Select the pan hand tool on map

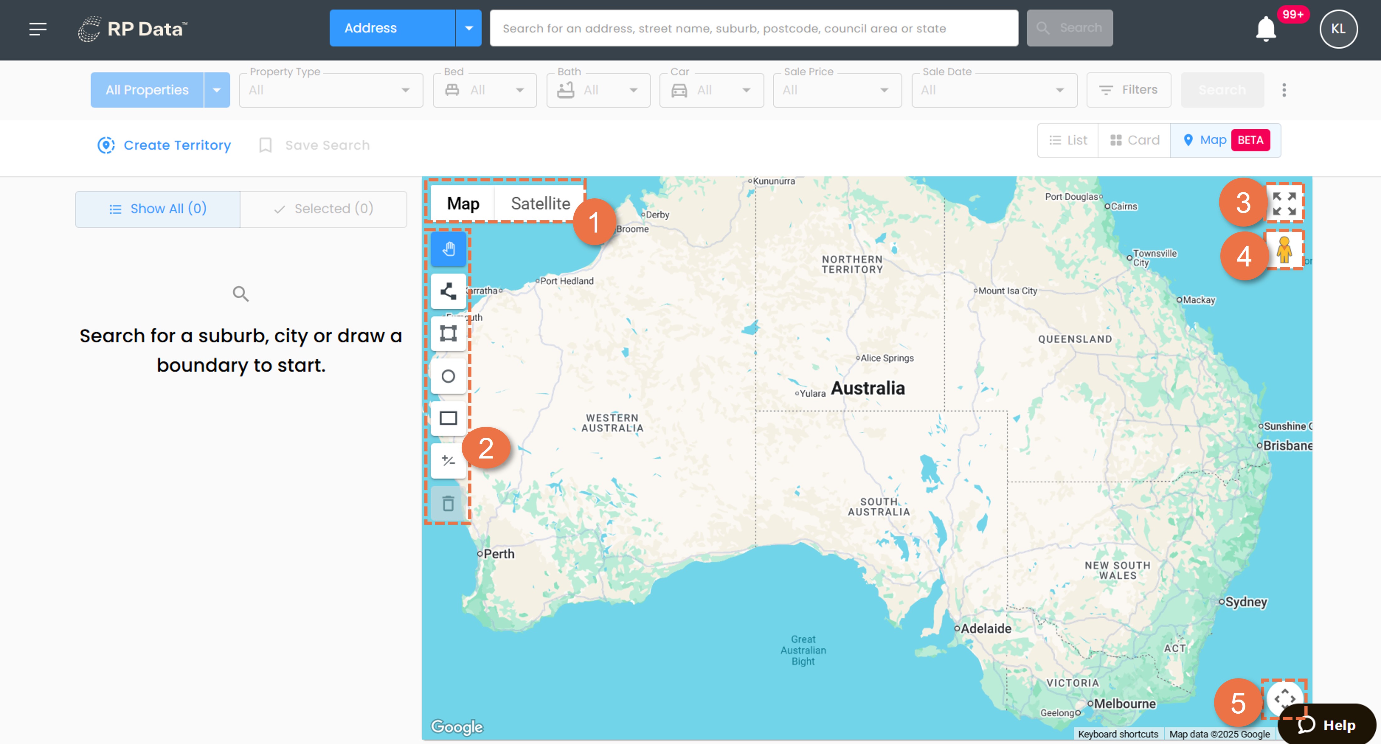(448, 249)
